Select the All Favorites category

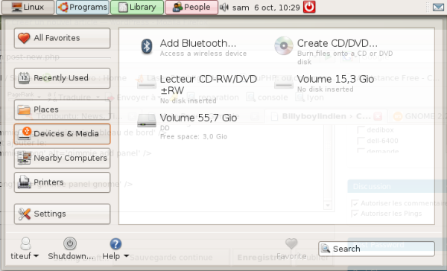[62, 38]
